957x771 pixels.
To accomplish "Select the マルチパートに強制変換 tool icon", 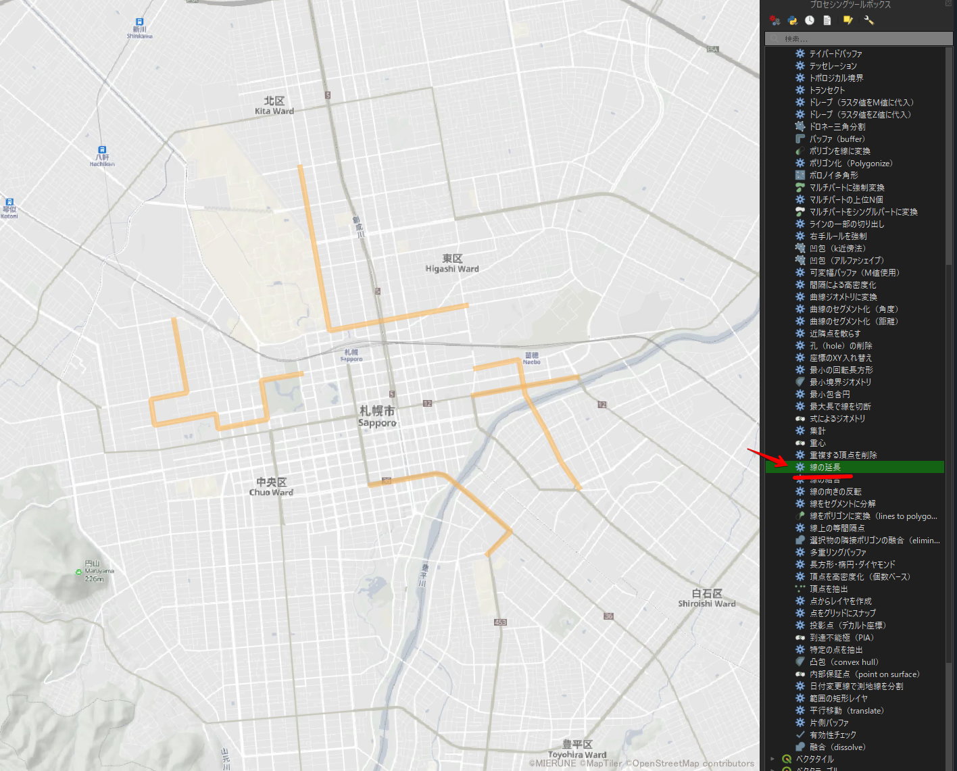I will point(800,188).
